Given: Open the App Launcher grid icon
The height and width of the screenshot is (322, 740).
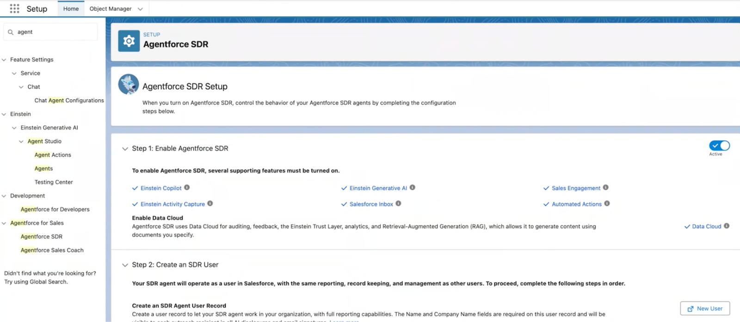Looking at the screenshot, I should click(14, 9).
